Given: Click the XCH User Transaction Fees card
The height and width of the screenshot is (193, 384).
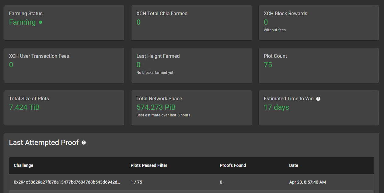Looking at the screenshot, I should coord(64,65).
